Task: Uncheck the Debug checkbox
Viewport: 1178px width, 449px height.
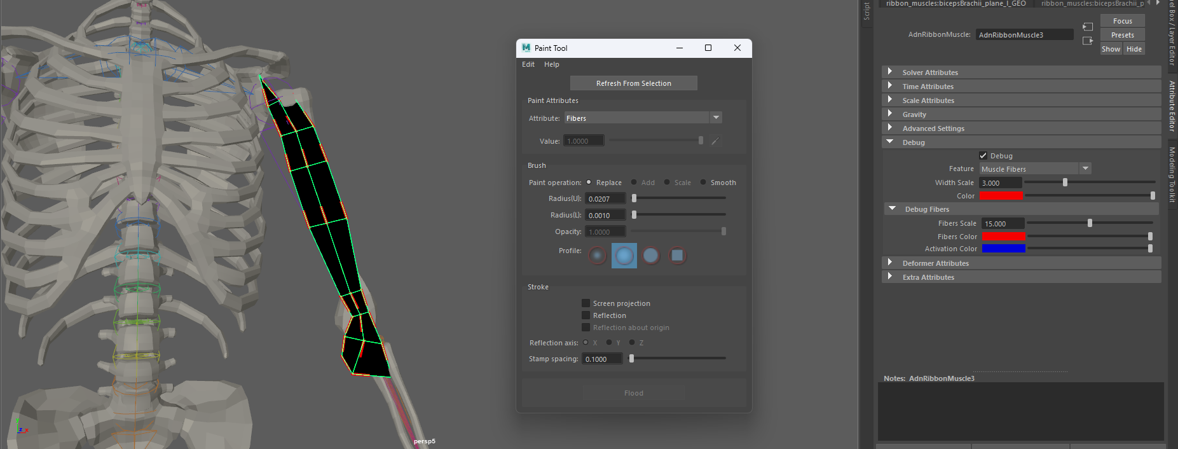Action: point(983,156)
